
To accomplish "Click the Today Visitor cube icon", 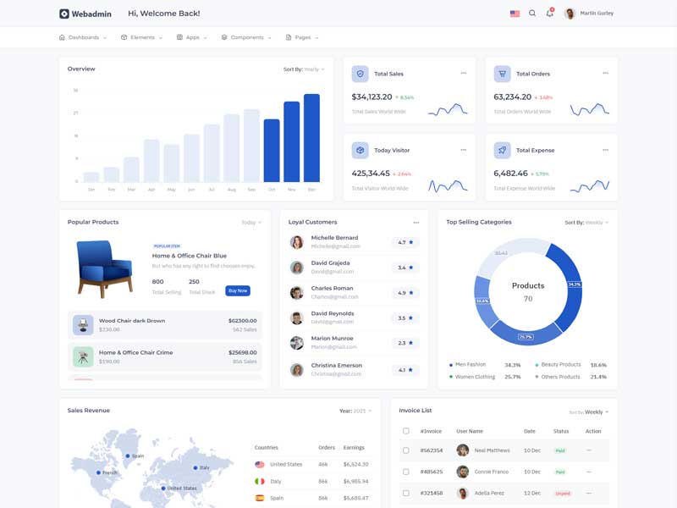I will click(x=360, y=150).
